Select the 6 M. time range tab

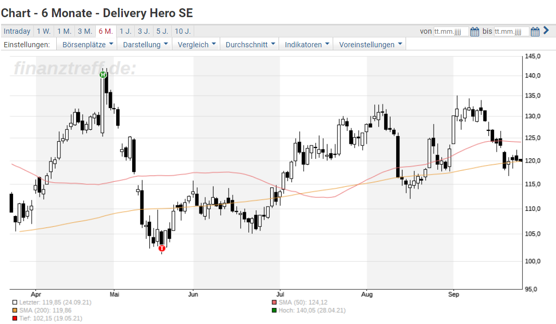pyautogui.click(x=106, y=31)
